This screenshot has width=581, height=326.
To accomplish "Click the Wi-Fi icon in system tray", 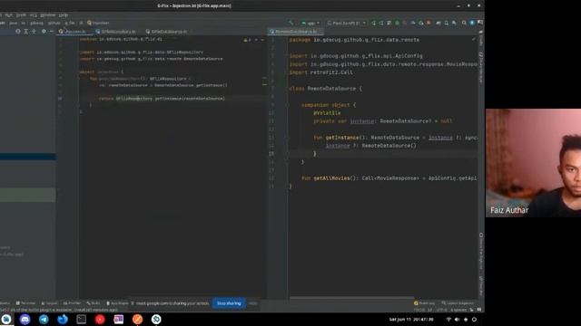I will [448, 320].
